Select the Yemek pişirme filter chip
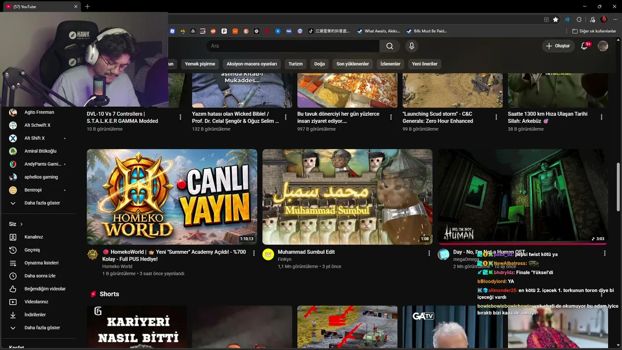622x350 pixels. tap(200, 64)
